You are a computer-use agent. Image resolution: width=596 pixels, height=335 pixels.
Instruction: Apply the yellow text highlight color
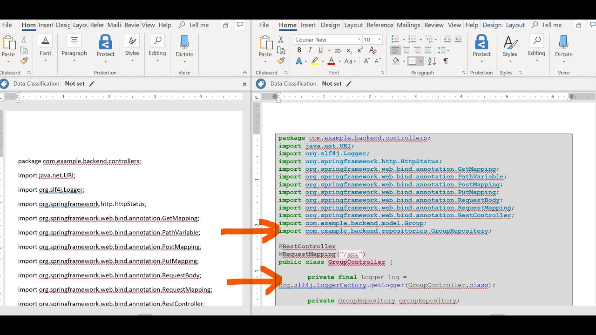click(315, 61)
